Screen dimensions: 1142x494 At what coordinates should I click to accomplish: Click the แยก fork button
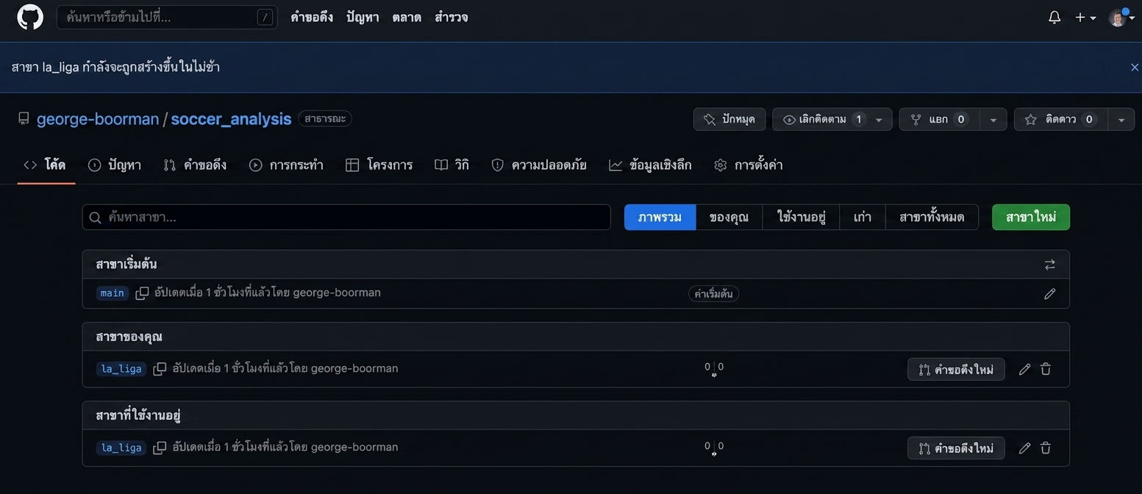point(939,119)
